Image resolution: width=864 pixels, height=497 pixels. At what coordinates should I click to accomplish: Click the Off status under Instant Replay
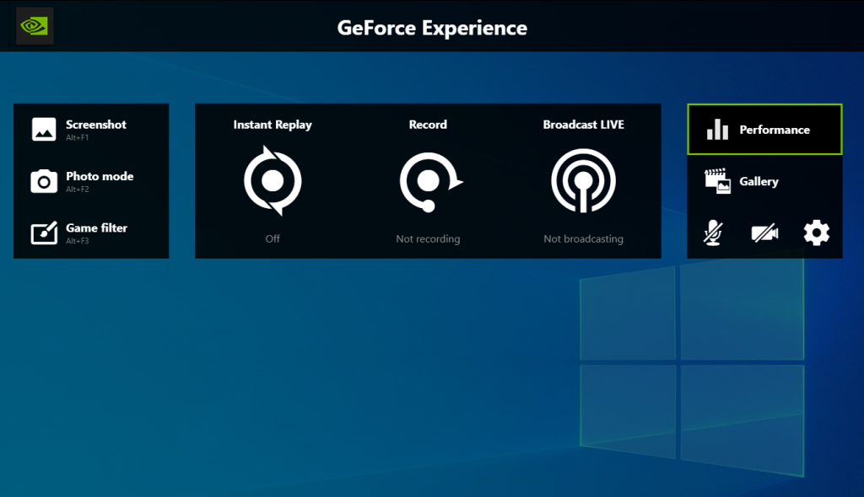pyautogui.click(x=272, y=238)
